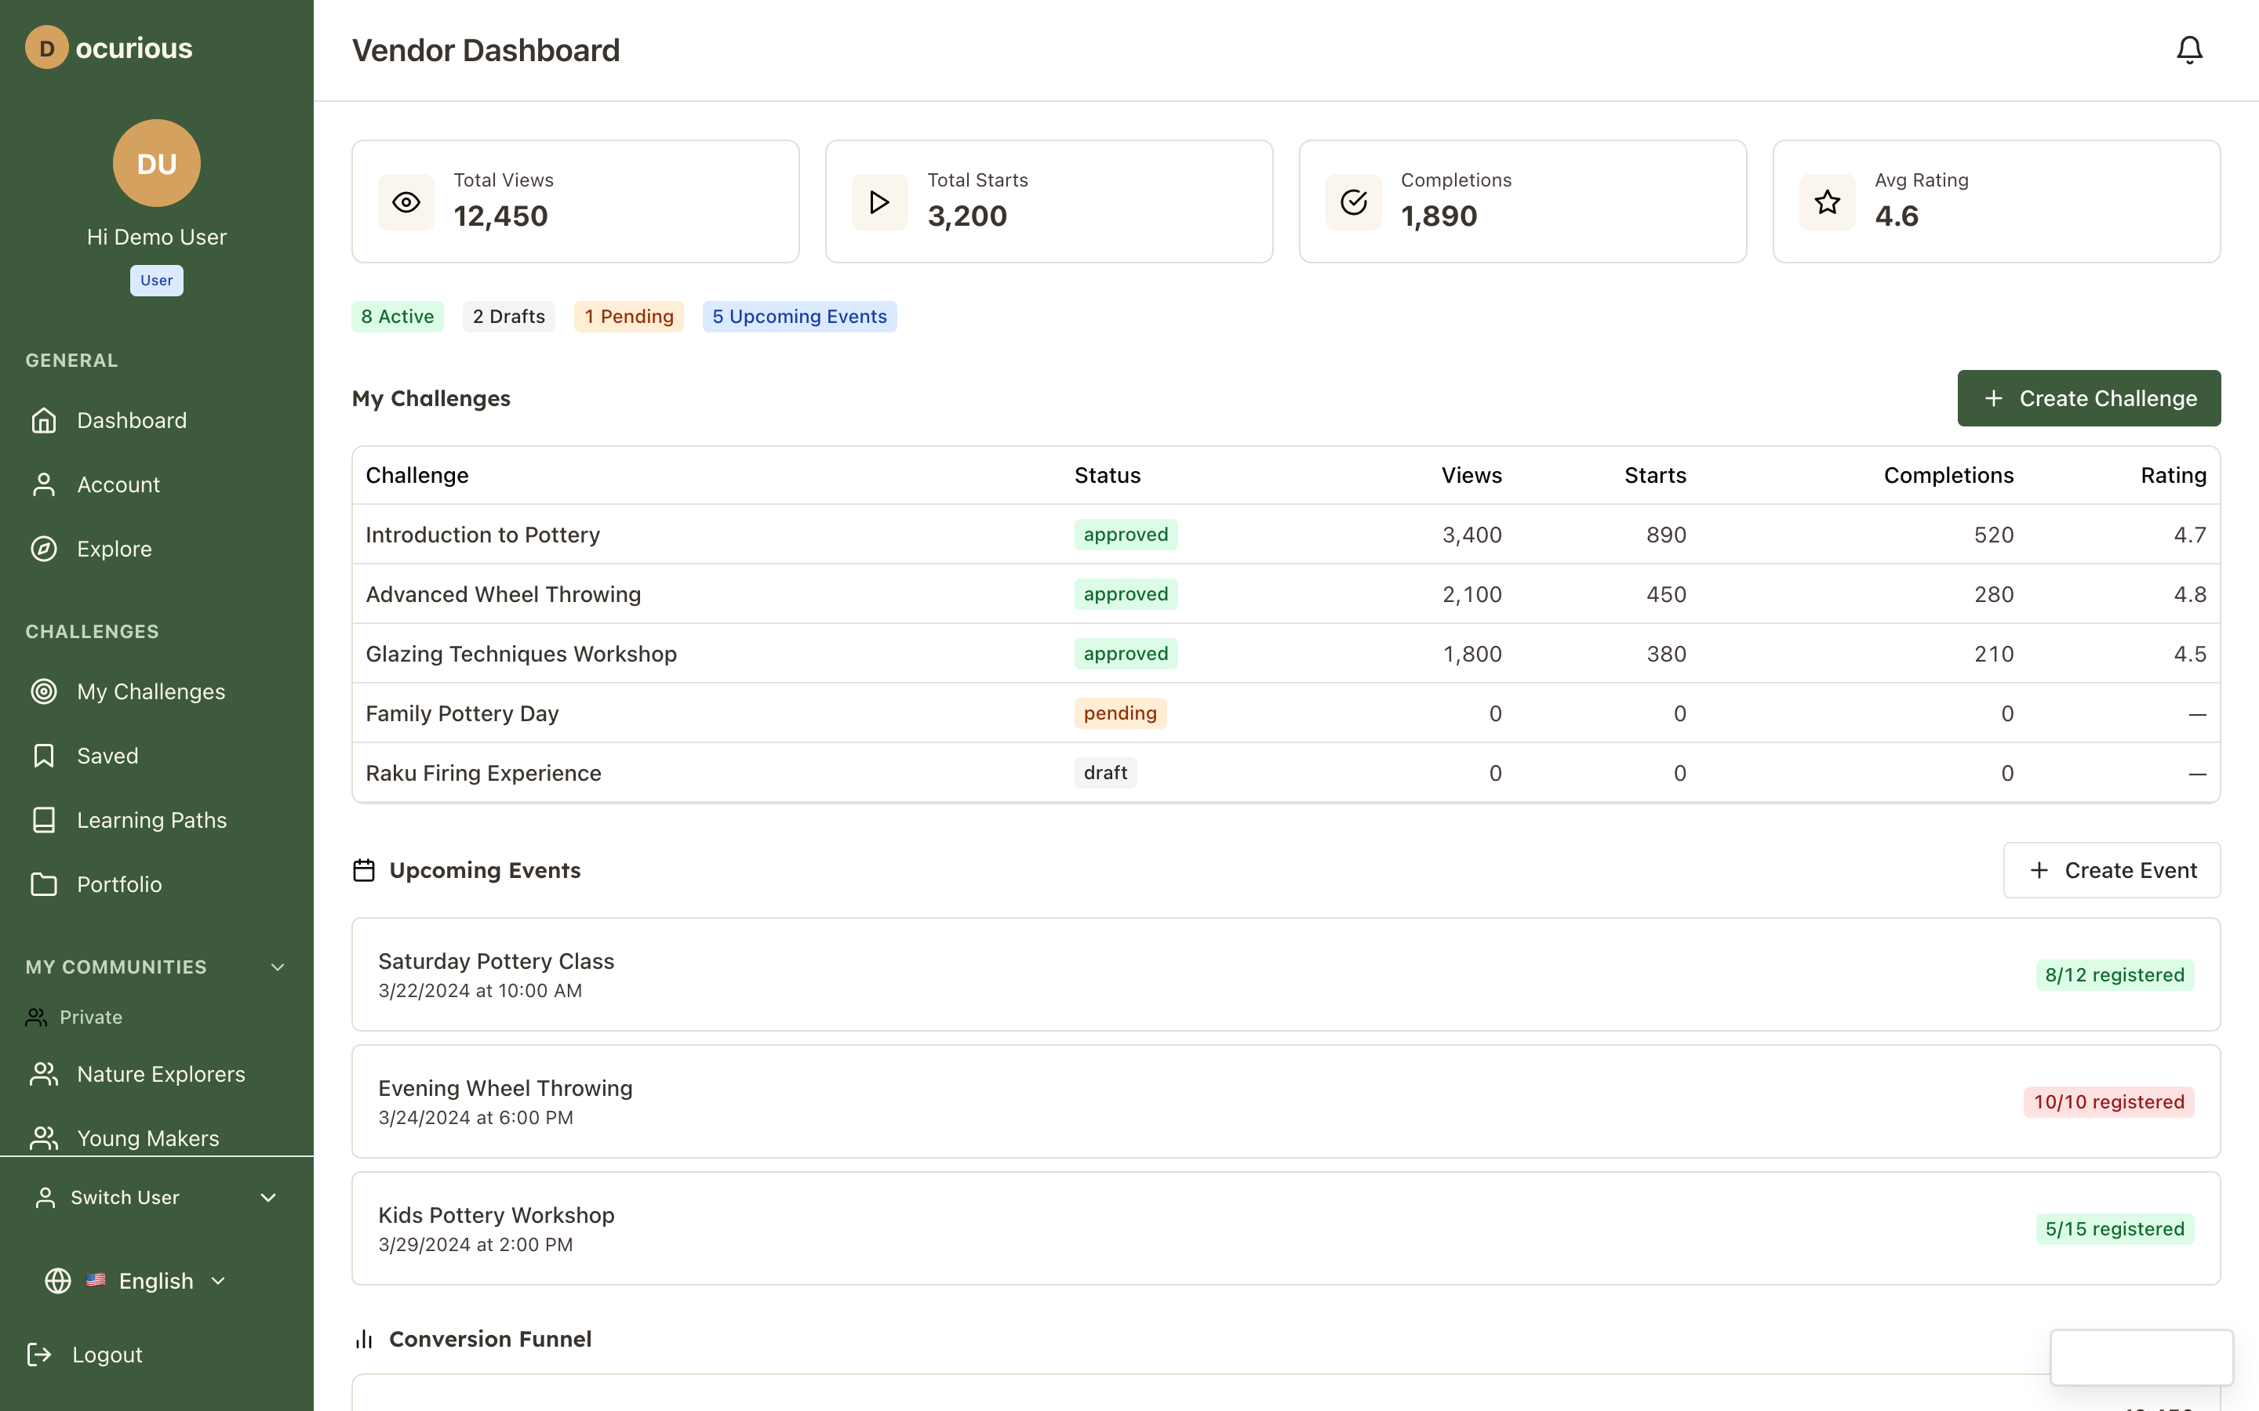Toggle the 8 Active filter chip
Screen dimensions: 2259x1411
(397, 317)
